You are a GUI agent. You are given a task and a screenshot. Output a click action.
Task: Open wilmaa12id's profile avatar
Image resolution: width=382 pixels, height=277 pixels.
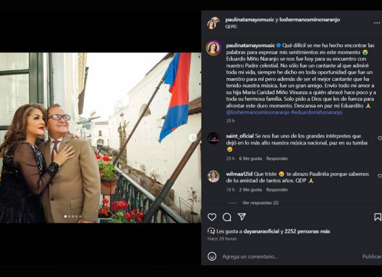click(213, 176)
